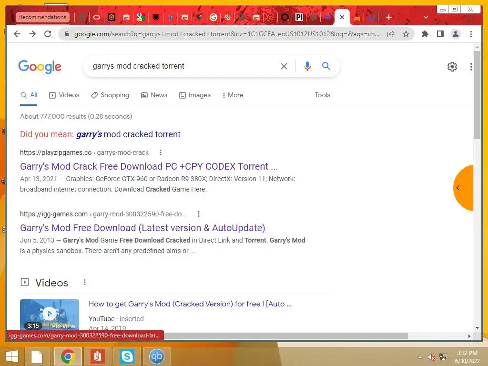Viewport: 488px width, 366px height.
Task: Share this page from address bar
Action: pos(391,34)
